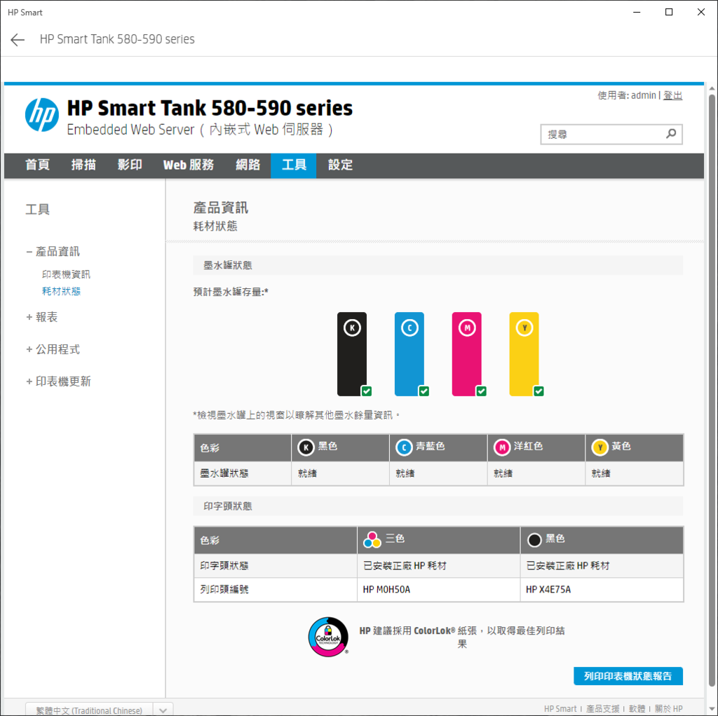Screen dimensions: 718x716
Task: Open the 產品支援 footer link
Action: point(602,709)
